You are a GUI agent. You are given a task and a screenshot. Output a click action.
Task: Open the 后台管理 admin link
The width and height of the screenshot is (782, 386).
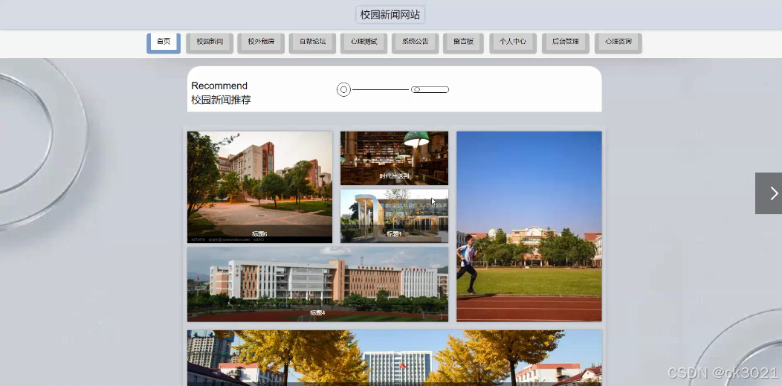pos(566,42)
